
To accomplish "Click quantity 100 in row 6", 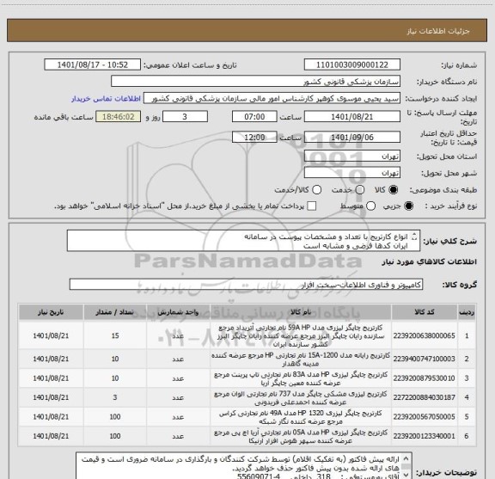I will (115, 436).
